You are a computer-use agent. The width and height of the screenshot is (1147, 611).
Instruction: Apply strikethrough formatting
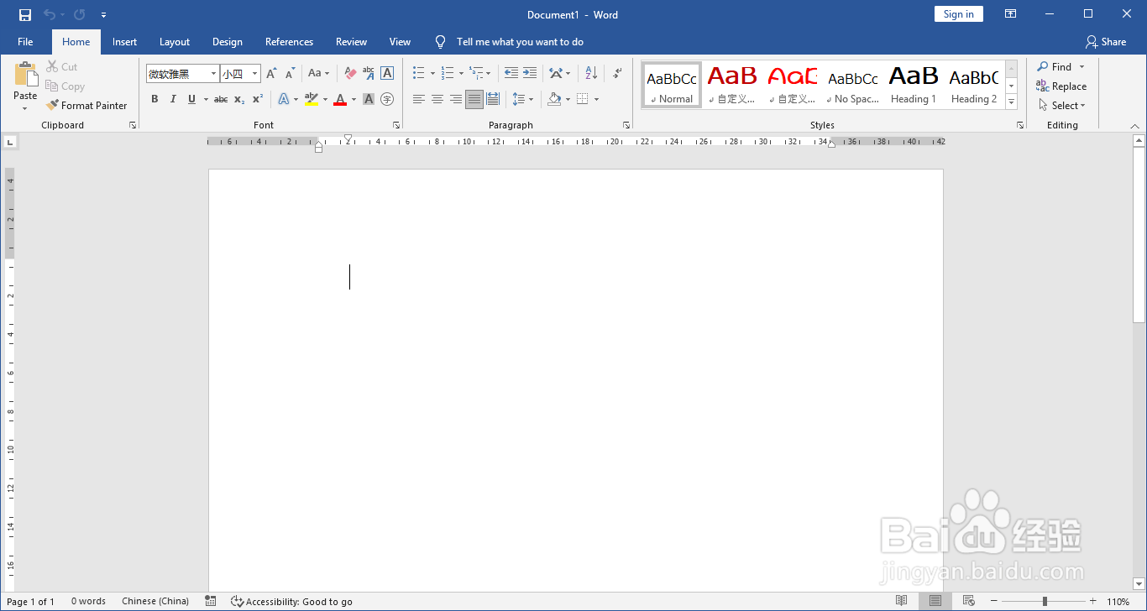coord(221,99)
